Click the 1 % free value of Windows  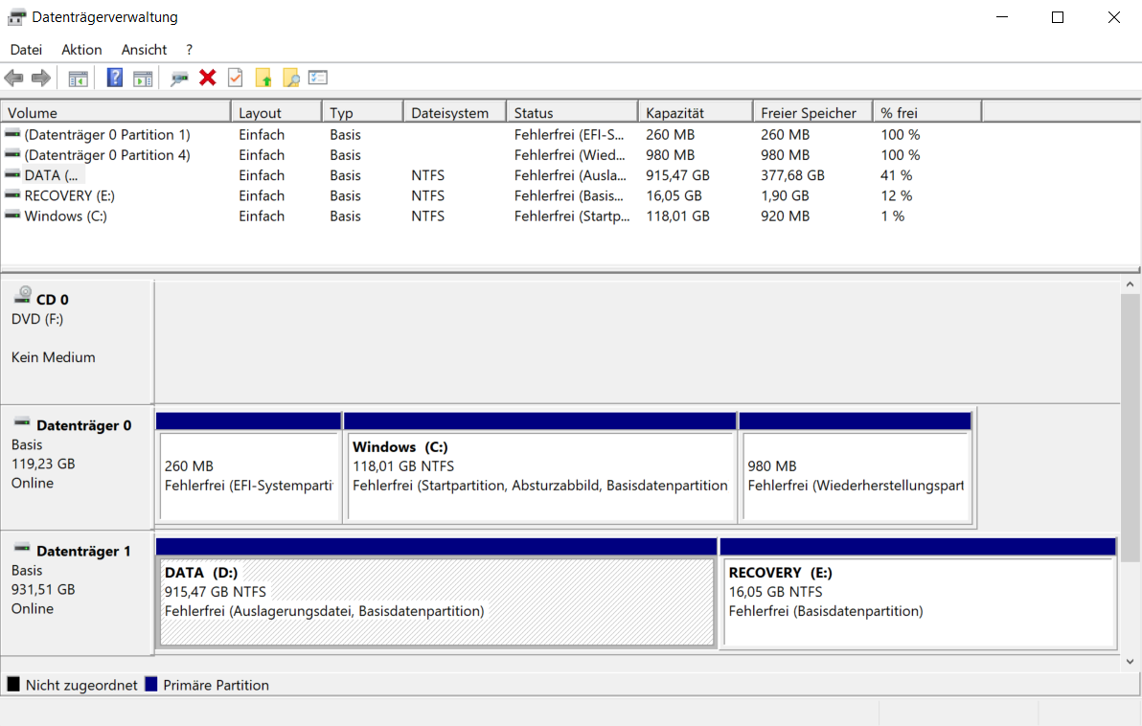click(892, 216)
